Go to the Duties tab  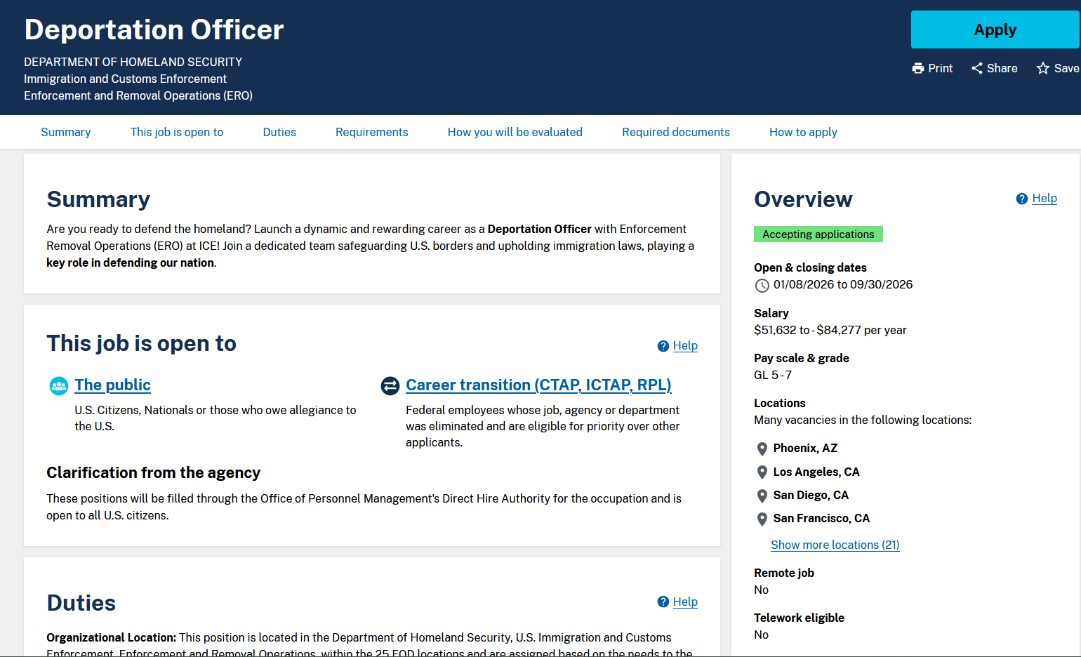[x=279, y=132]
